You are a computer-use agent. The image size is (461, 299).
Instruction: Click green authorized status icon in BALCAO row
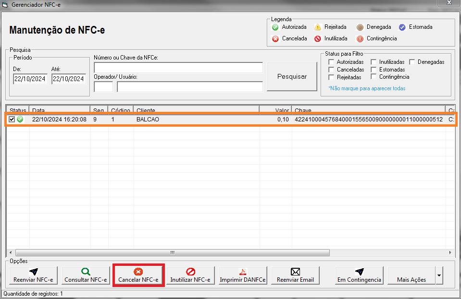pyautogui.click(x=20, y=119)
